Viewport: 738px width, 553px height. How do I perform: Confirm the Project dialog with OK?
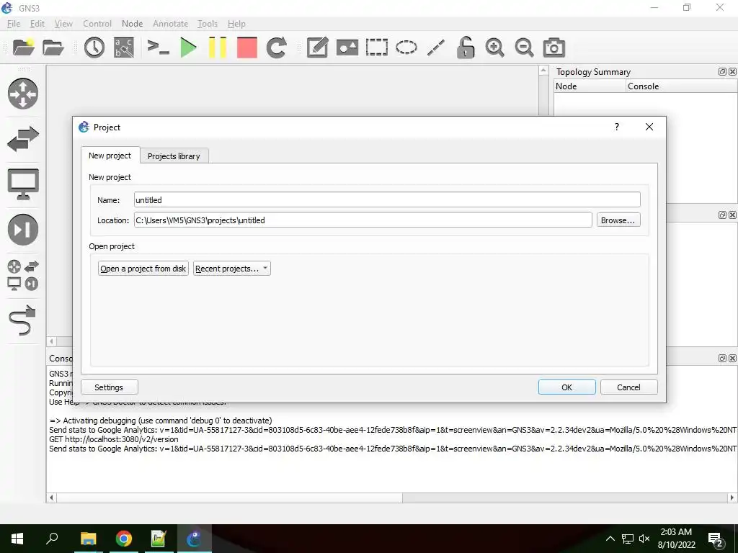pyautogui.click(x=566, y=387)
